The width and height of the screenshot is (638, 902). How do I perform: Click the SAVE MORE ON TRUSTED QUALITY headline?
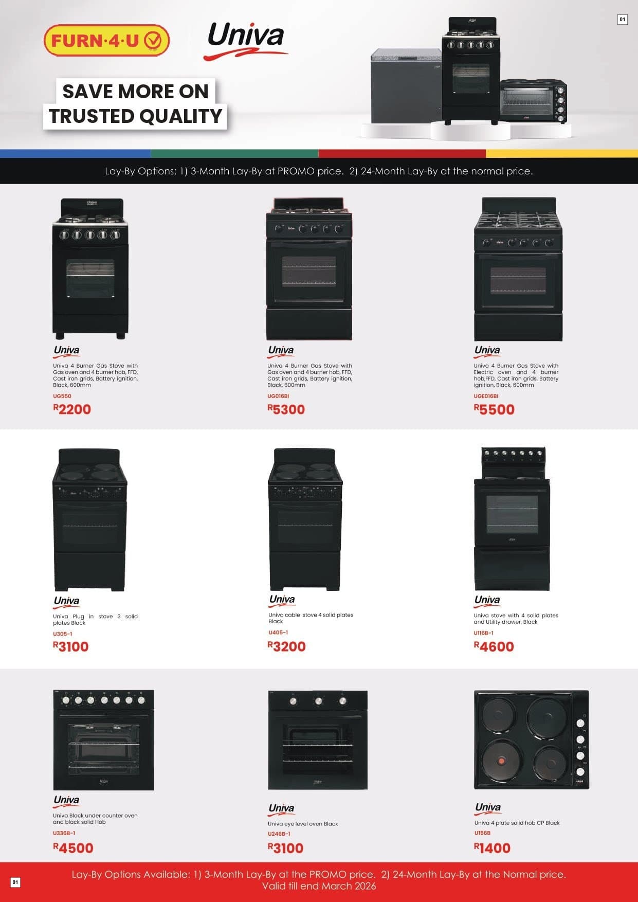[x=135, y=103]
